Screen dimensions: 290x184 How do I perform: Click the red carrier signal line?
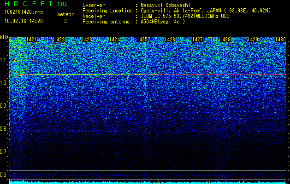[x=148, y=75]
